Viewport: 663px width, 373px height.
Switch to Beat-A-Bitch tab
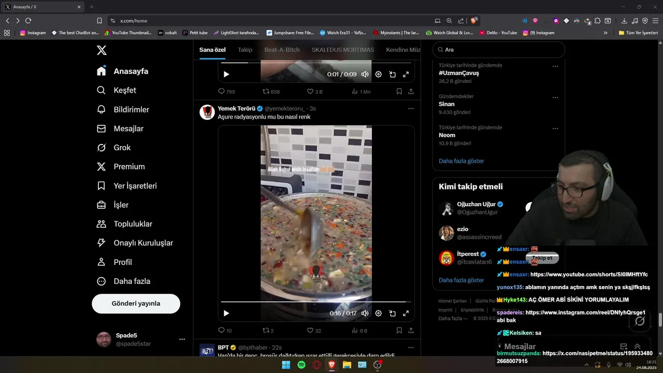click(282, 50)
